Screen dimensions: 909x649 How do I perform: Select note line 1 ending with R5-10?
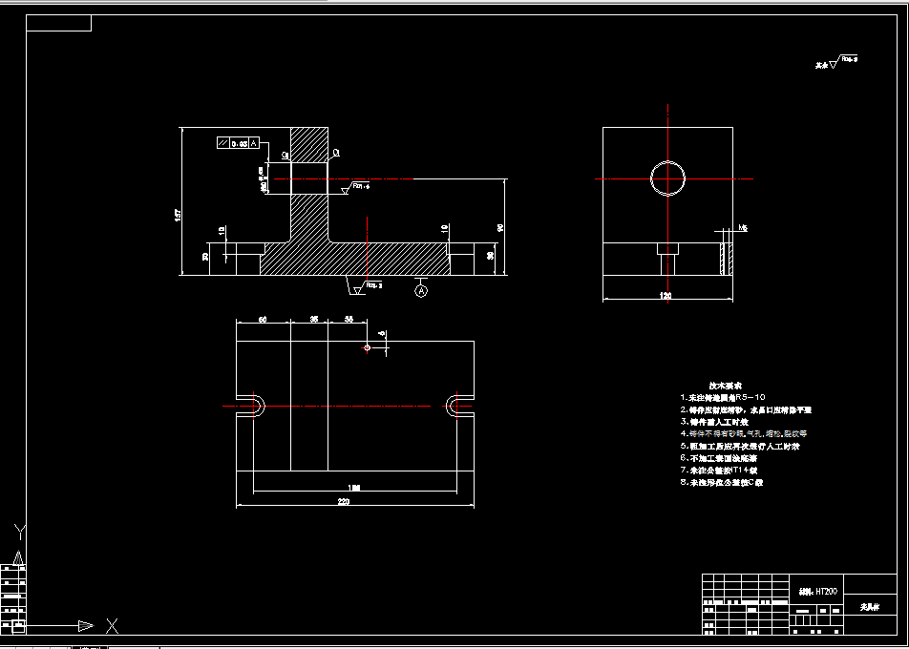[723, 397]
